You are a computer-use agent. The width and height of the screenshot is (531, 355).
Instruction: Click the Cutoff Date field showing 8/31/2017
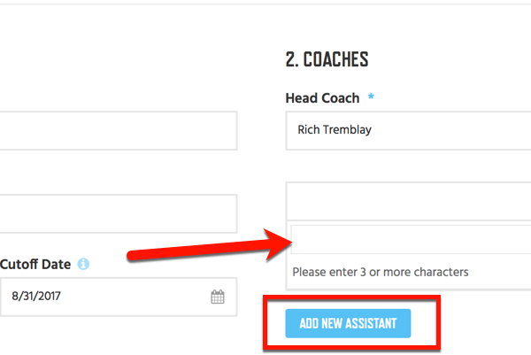point(119,297)
